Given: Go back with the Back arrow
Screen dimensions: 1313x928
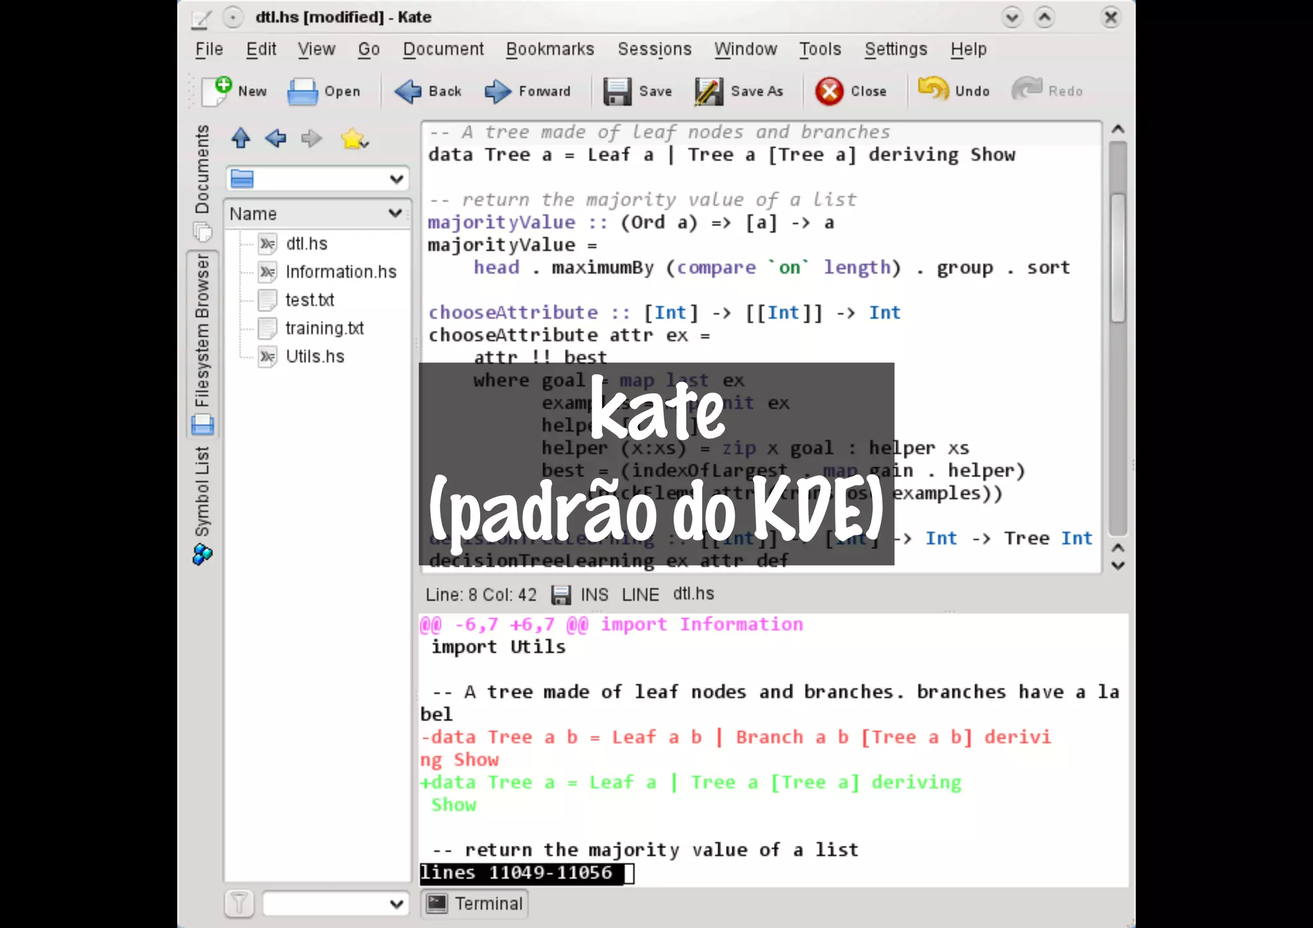Looking at the screenshot, I should [x=408, y=92].
